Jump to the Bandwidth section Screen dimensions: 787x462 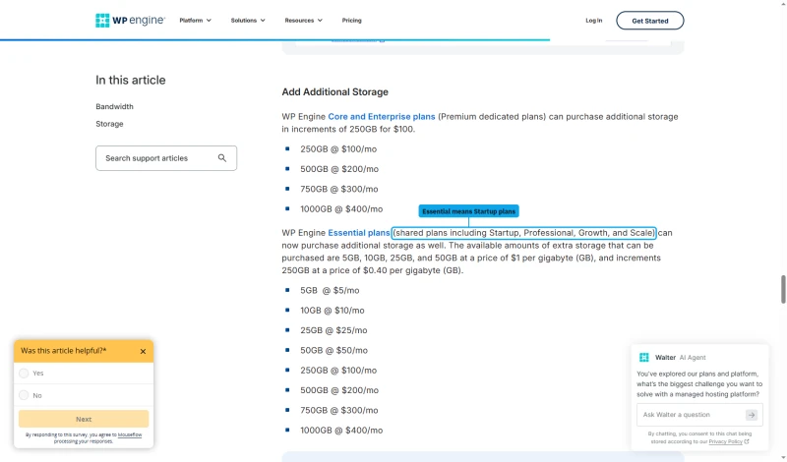point(114,106)
